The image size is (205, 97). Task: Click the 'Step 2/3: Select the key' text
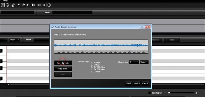(x=70, y=35)
